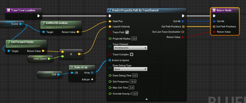Viewport: 246px width, 103px height.
Task: Click the Out Hit output pin on Predict node
Action: 183,21
